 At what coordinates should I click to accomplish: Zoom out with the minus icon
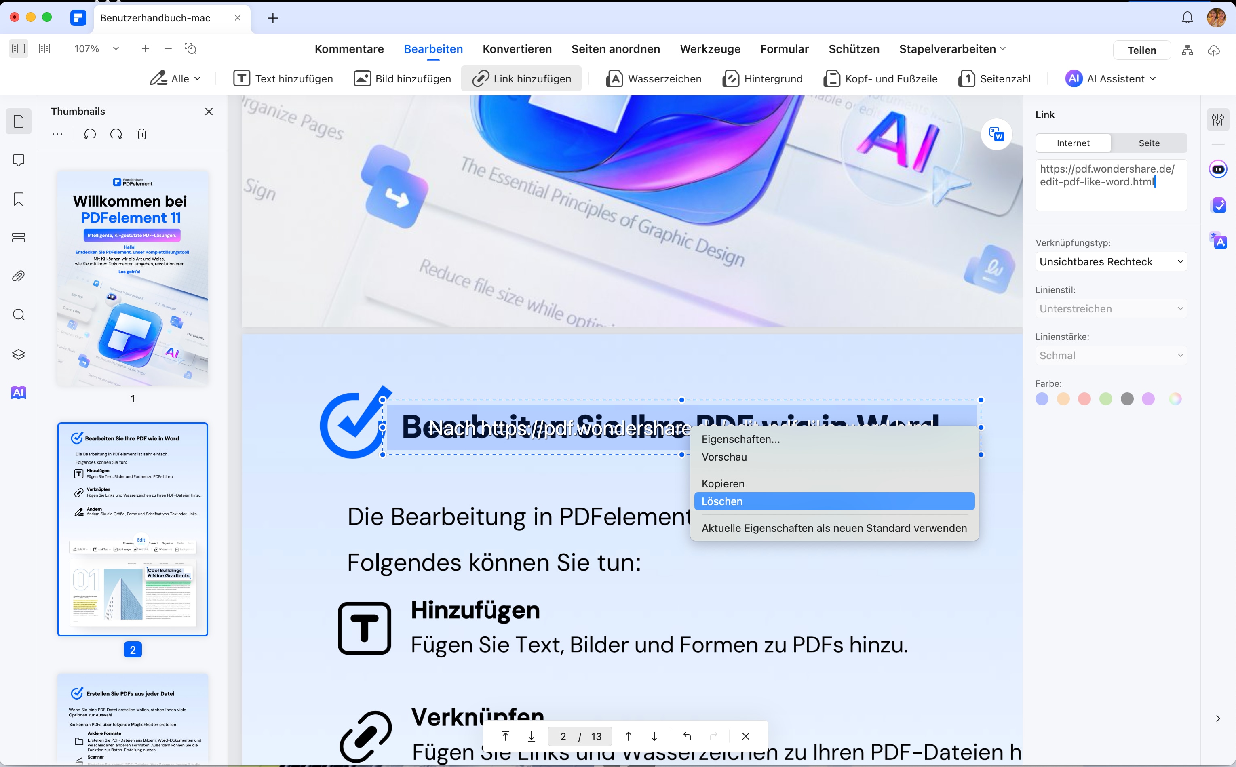click(168, 49)
